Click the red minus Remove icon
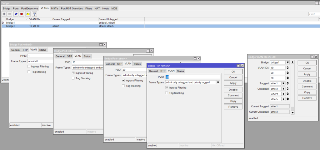The height and width of the screenshot is (150, 320). [10, 14]
